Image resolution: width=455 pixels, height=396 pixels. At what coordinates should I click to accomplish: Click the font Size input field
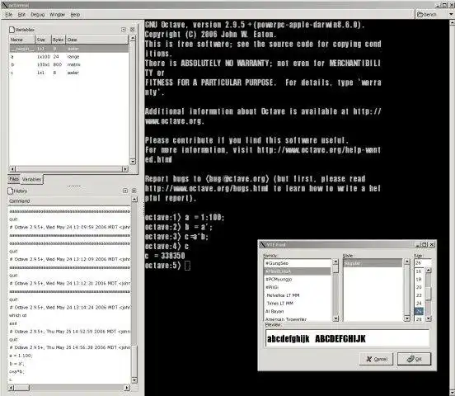423,262
